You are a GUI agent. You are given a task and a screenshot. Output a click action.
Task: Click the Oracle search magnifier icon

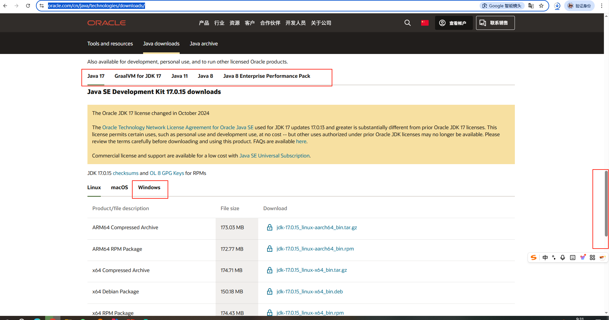click(407, 23)
